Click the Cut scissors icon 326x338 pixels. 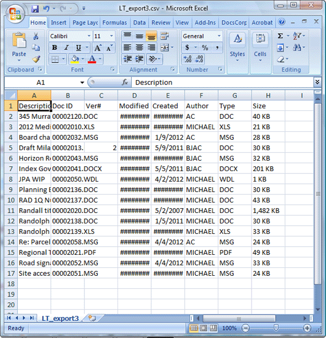[36, 36]
